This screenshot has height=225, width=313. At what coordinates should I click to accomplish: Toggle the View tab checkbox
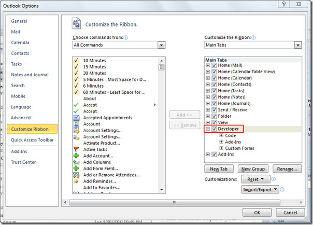pos(214,122)
